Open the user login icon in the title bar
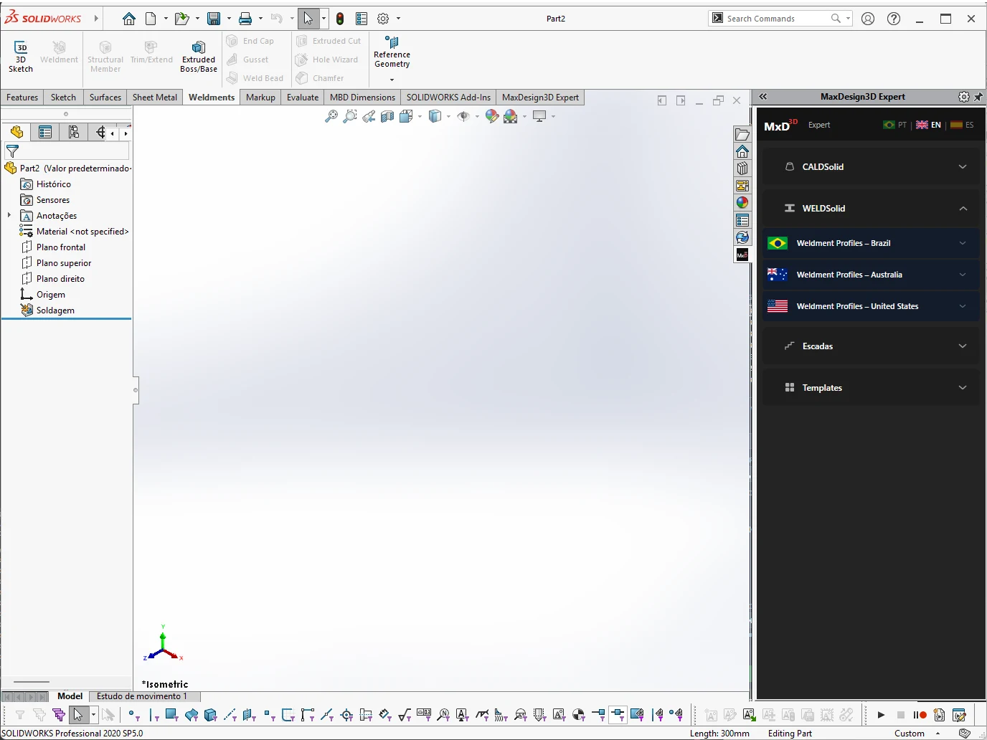Viewport: 987px width, 740px height. [x=868, y=19]
